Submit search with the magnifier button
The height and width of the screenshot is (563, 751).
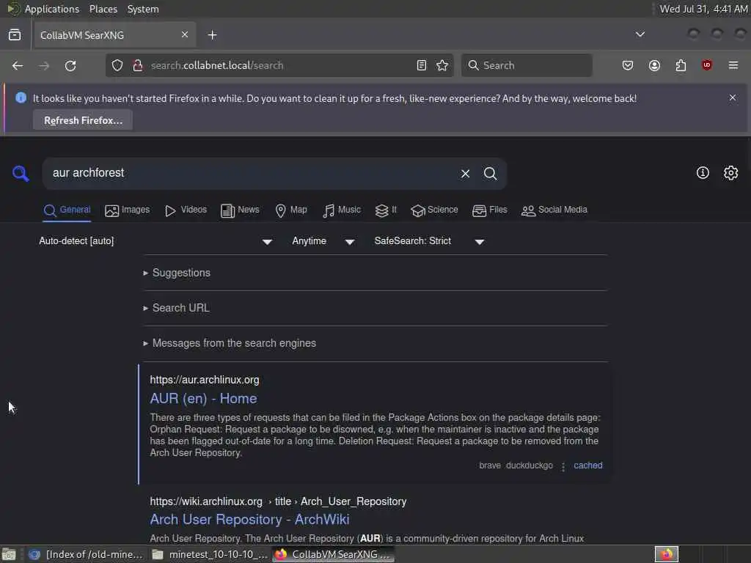coord(490,173)
